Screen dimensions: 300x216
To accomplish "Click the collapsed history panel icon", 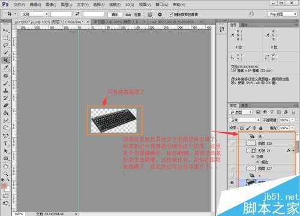I will pos(221,29).
